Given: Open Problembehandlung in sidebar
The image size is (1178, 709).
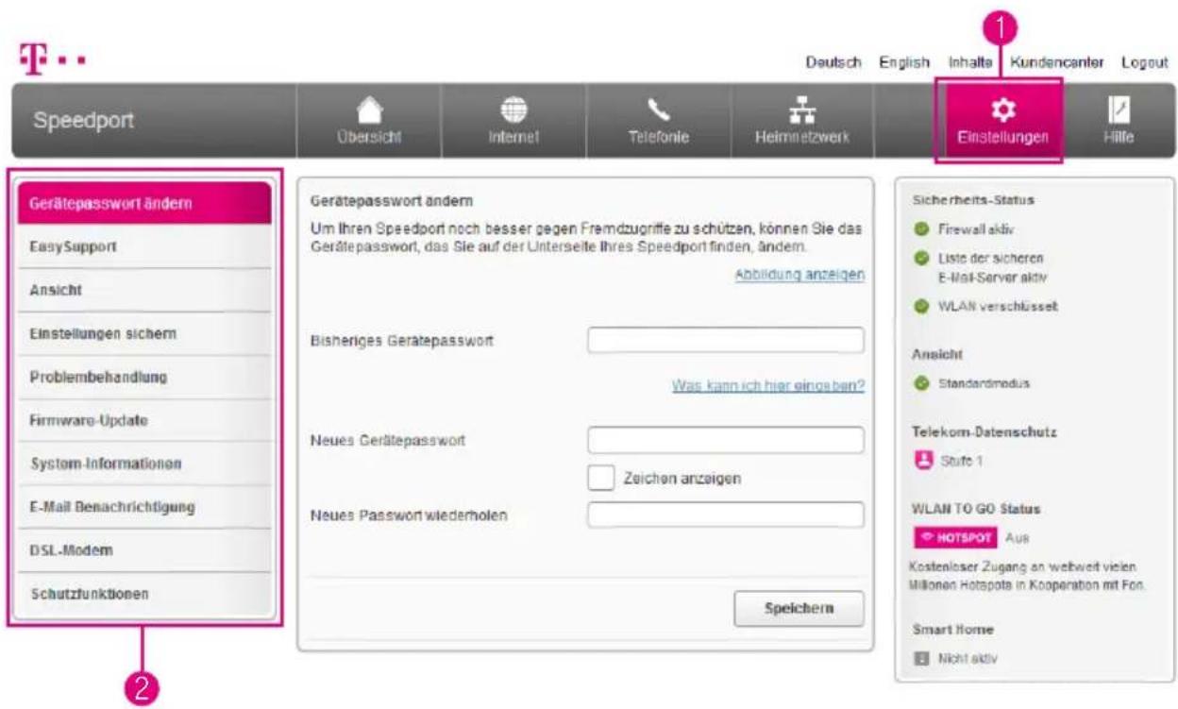Looking at the screenshot, I should coord(145,378).
